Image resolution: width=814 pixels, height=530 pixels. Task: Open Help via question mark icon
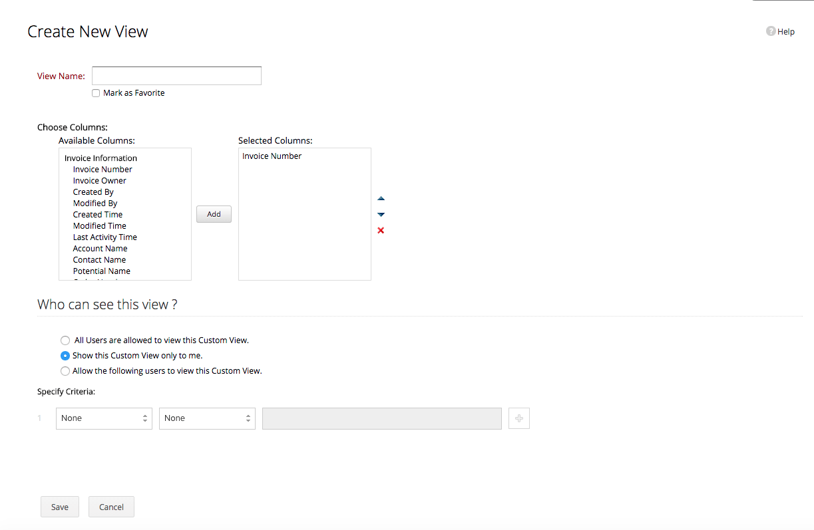(771, 31)
